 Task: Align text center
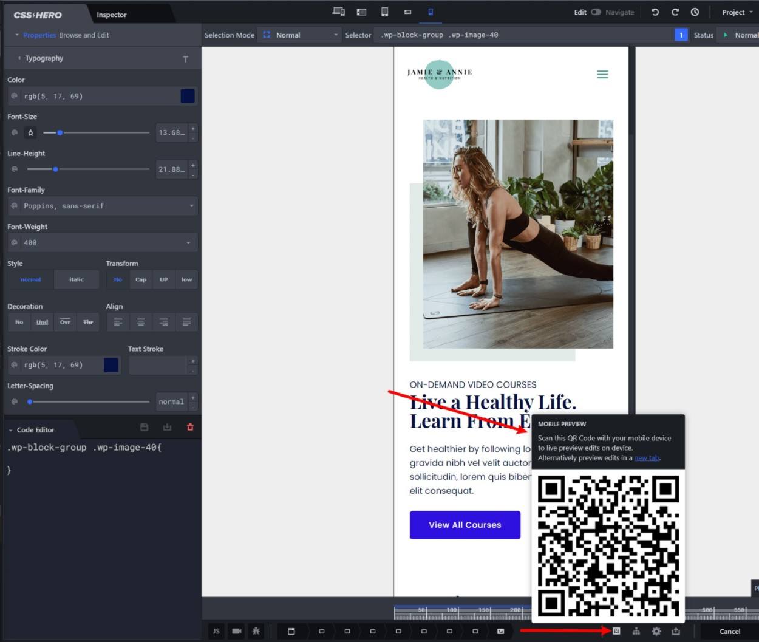(x=141, y=322)
